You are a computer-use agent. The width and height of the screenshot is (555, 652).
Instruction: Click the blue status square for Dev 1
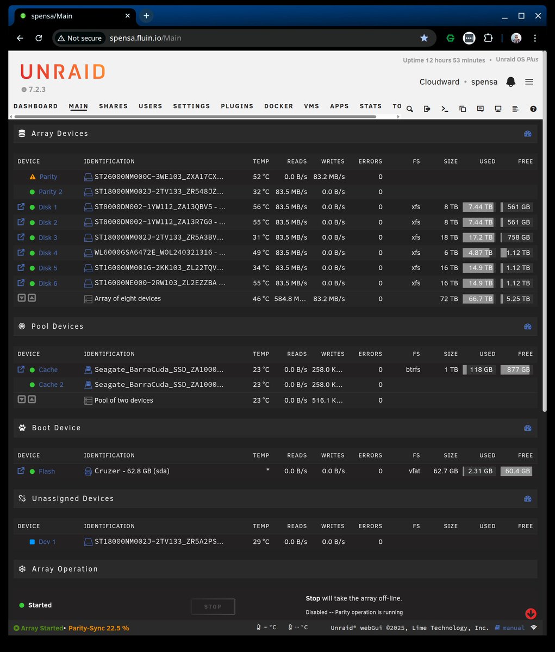(x=32, y=542)
